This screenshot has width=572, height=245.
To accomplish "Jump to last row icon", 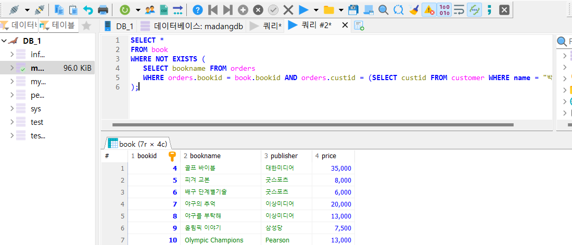I will pyautogui.click(x=227, y=10).
